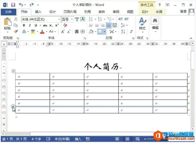Viewport: 196px width, 143px height.
Task: Apply character border icon
Action: point(83,19)
